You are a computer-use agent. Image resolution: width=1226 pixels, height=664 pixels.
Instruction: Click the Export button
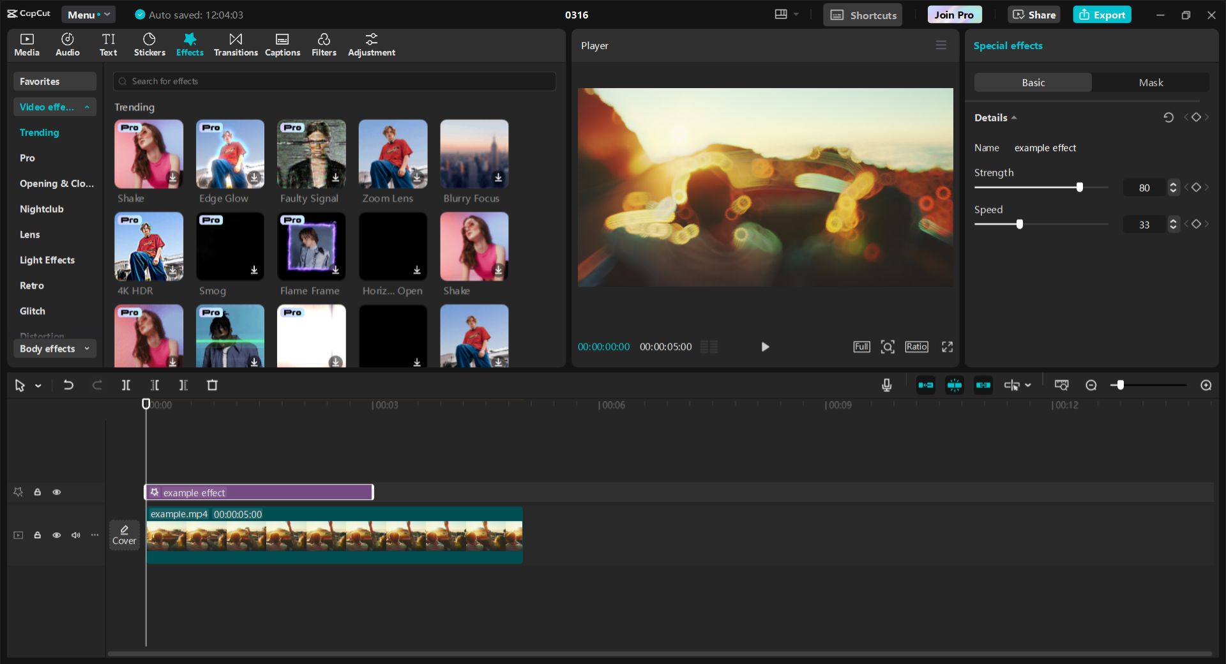[x=1102, y=15]
